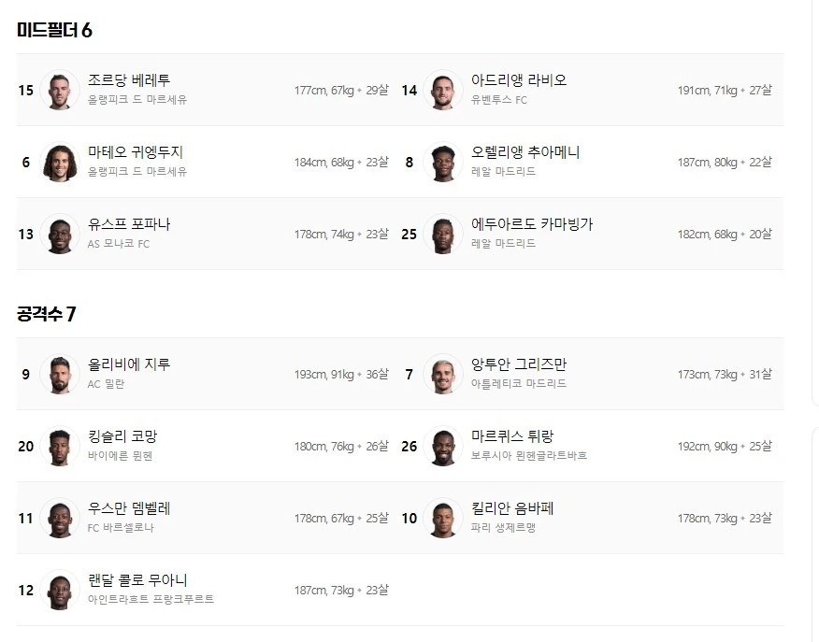Screen dimensions: 819x642
Task: Open 킹슬리 코망's avatar image
Action: point(60,447)
